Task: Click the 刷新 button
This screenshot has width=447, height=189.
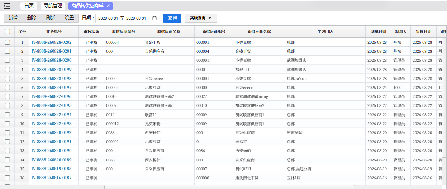Action: (51, 18)
